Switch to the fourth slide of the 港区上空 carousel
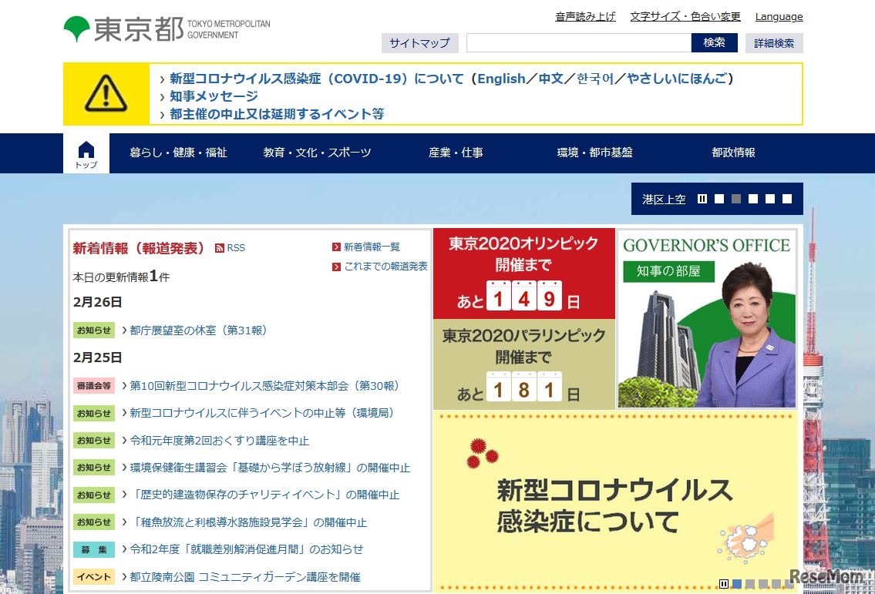875x594 pixels. (770, 198)
